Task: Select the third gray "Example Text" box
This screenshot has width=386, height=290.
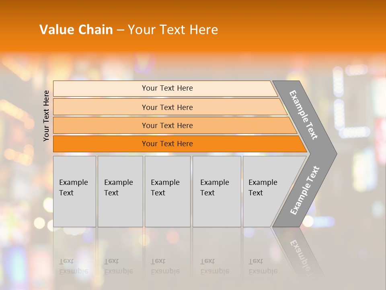Action: (167, 191)
